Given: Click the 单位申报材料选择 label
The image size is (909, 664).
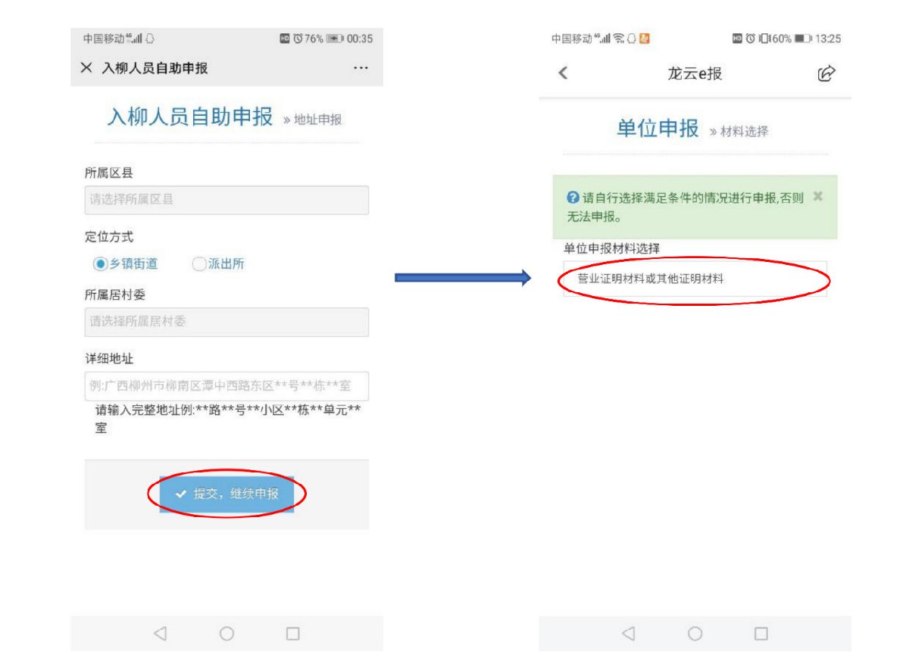Looking at the screenshot, I should point(611,248).
